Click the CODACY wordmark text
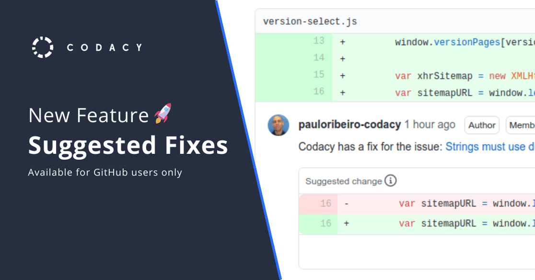 [105, 47]
